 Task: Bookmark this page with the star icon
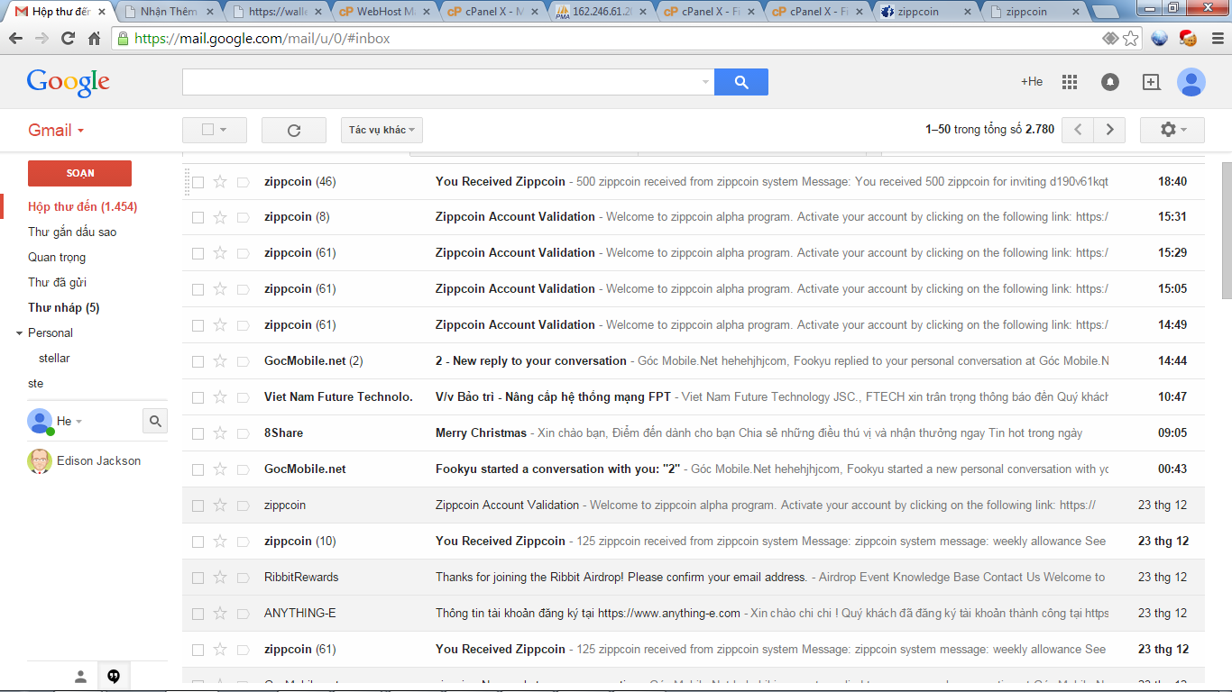click(x=1131, y=39)
